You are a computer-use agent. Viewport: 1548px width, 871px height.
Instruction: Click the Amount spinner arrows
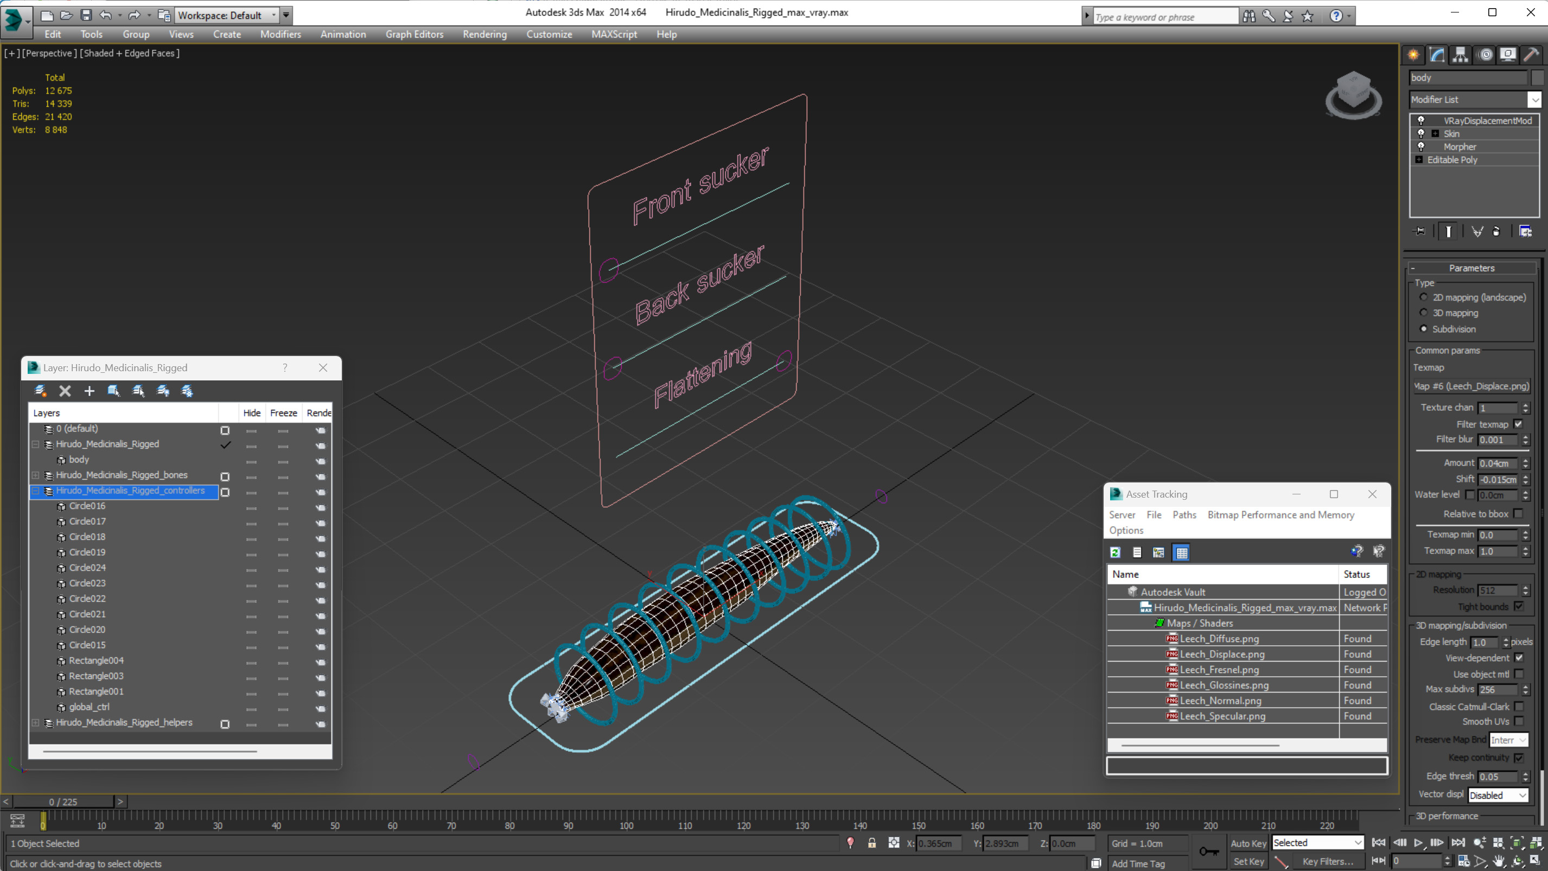click(1525, 463)
